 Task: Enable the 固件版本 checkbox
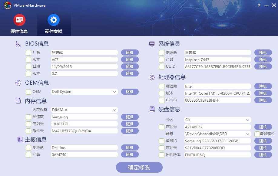tap(162, 155)
